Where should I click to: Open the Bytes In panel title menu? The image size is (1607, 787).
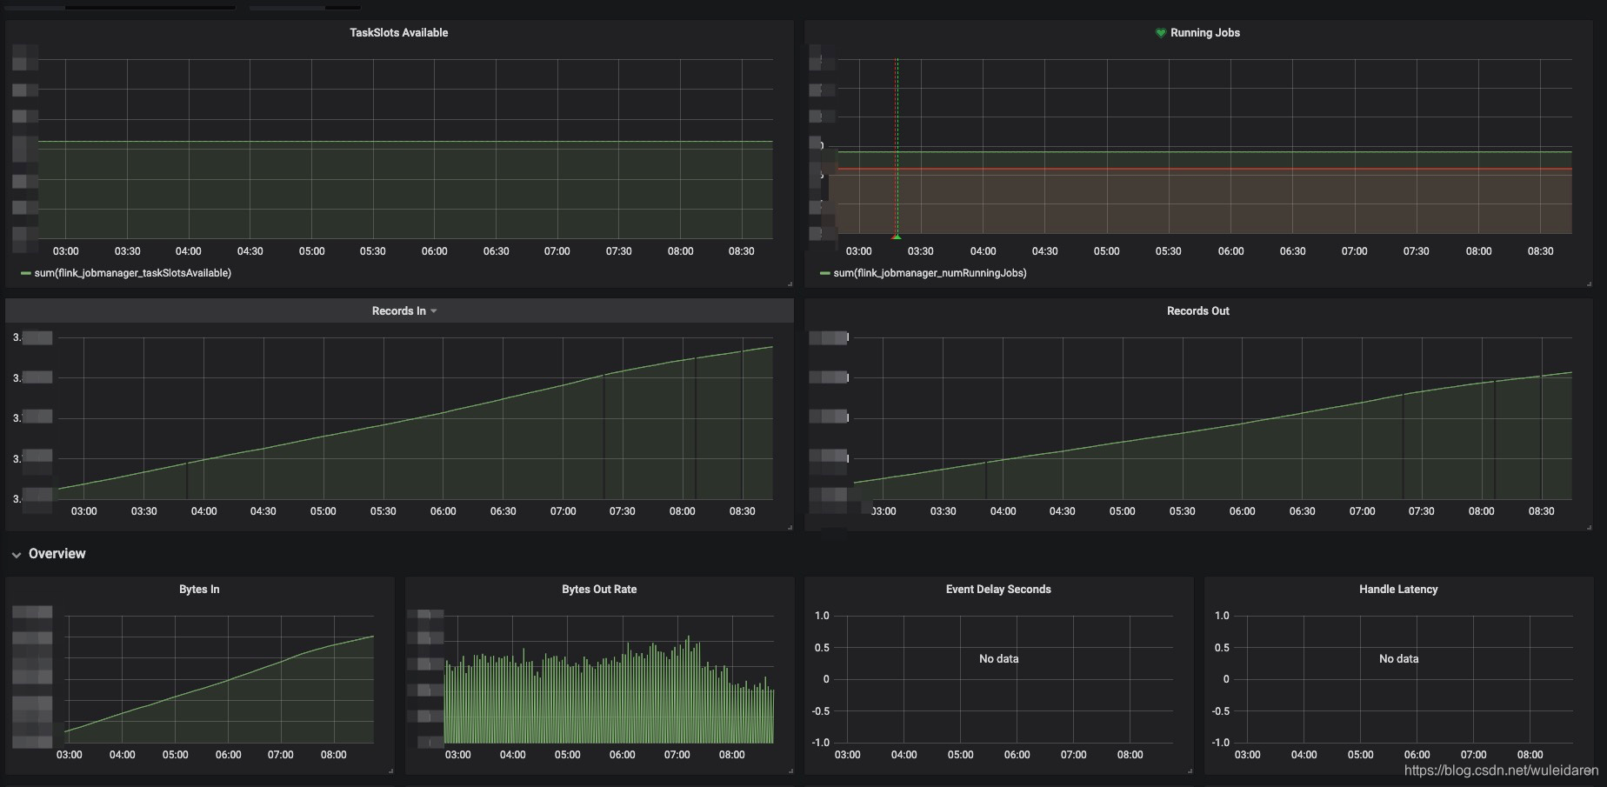pos(199,590)
